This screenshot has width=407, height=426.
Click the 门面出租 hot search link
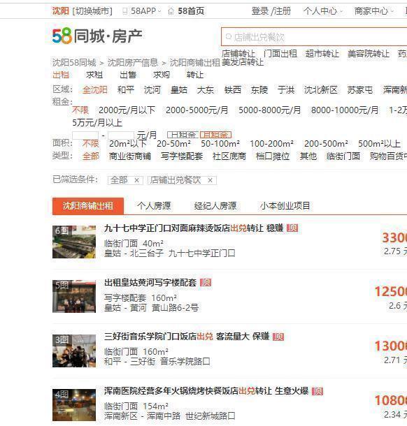(x=280, y=54)
